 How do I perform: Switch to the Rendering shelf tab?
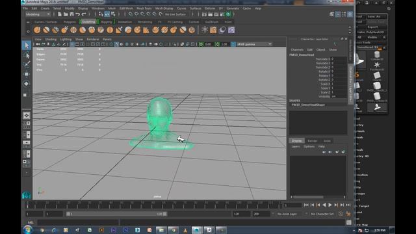145,22
